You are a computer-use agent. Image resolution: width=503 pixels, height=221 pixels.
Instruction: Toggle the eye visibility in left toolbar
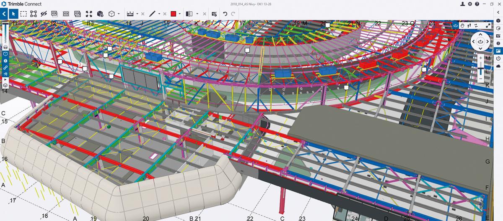tap(5, 48)
